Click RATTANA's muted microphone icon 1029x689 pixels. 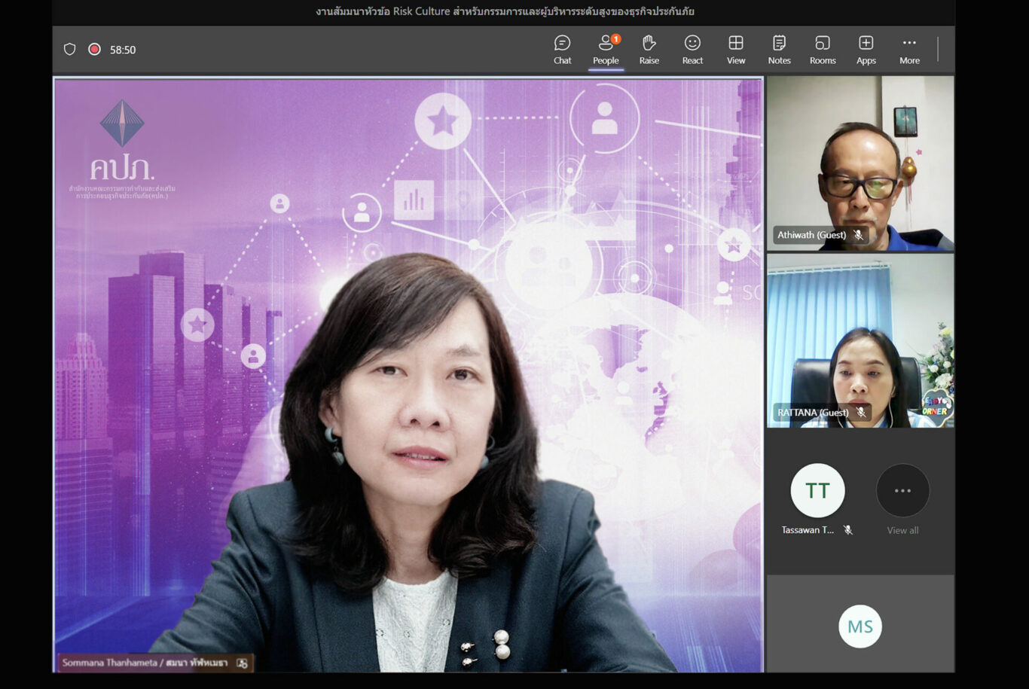(861, 413)
